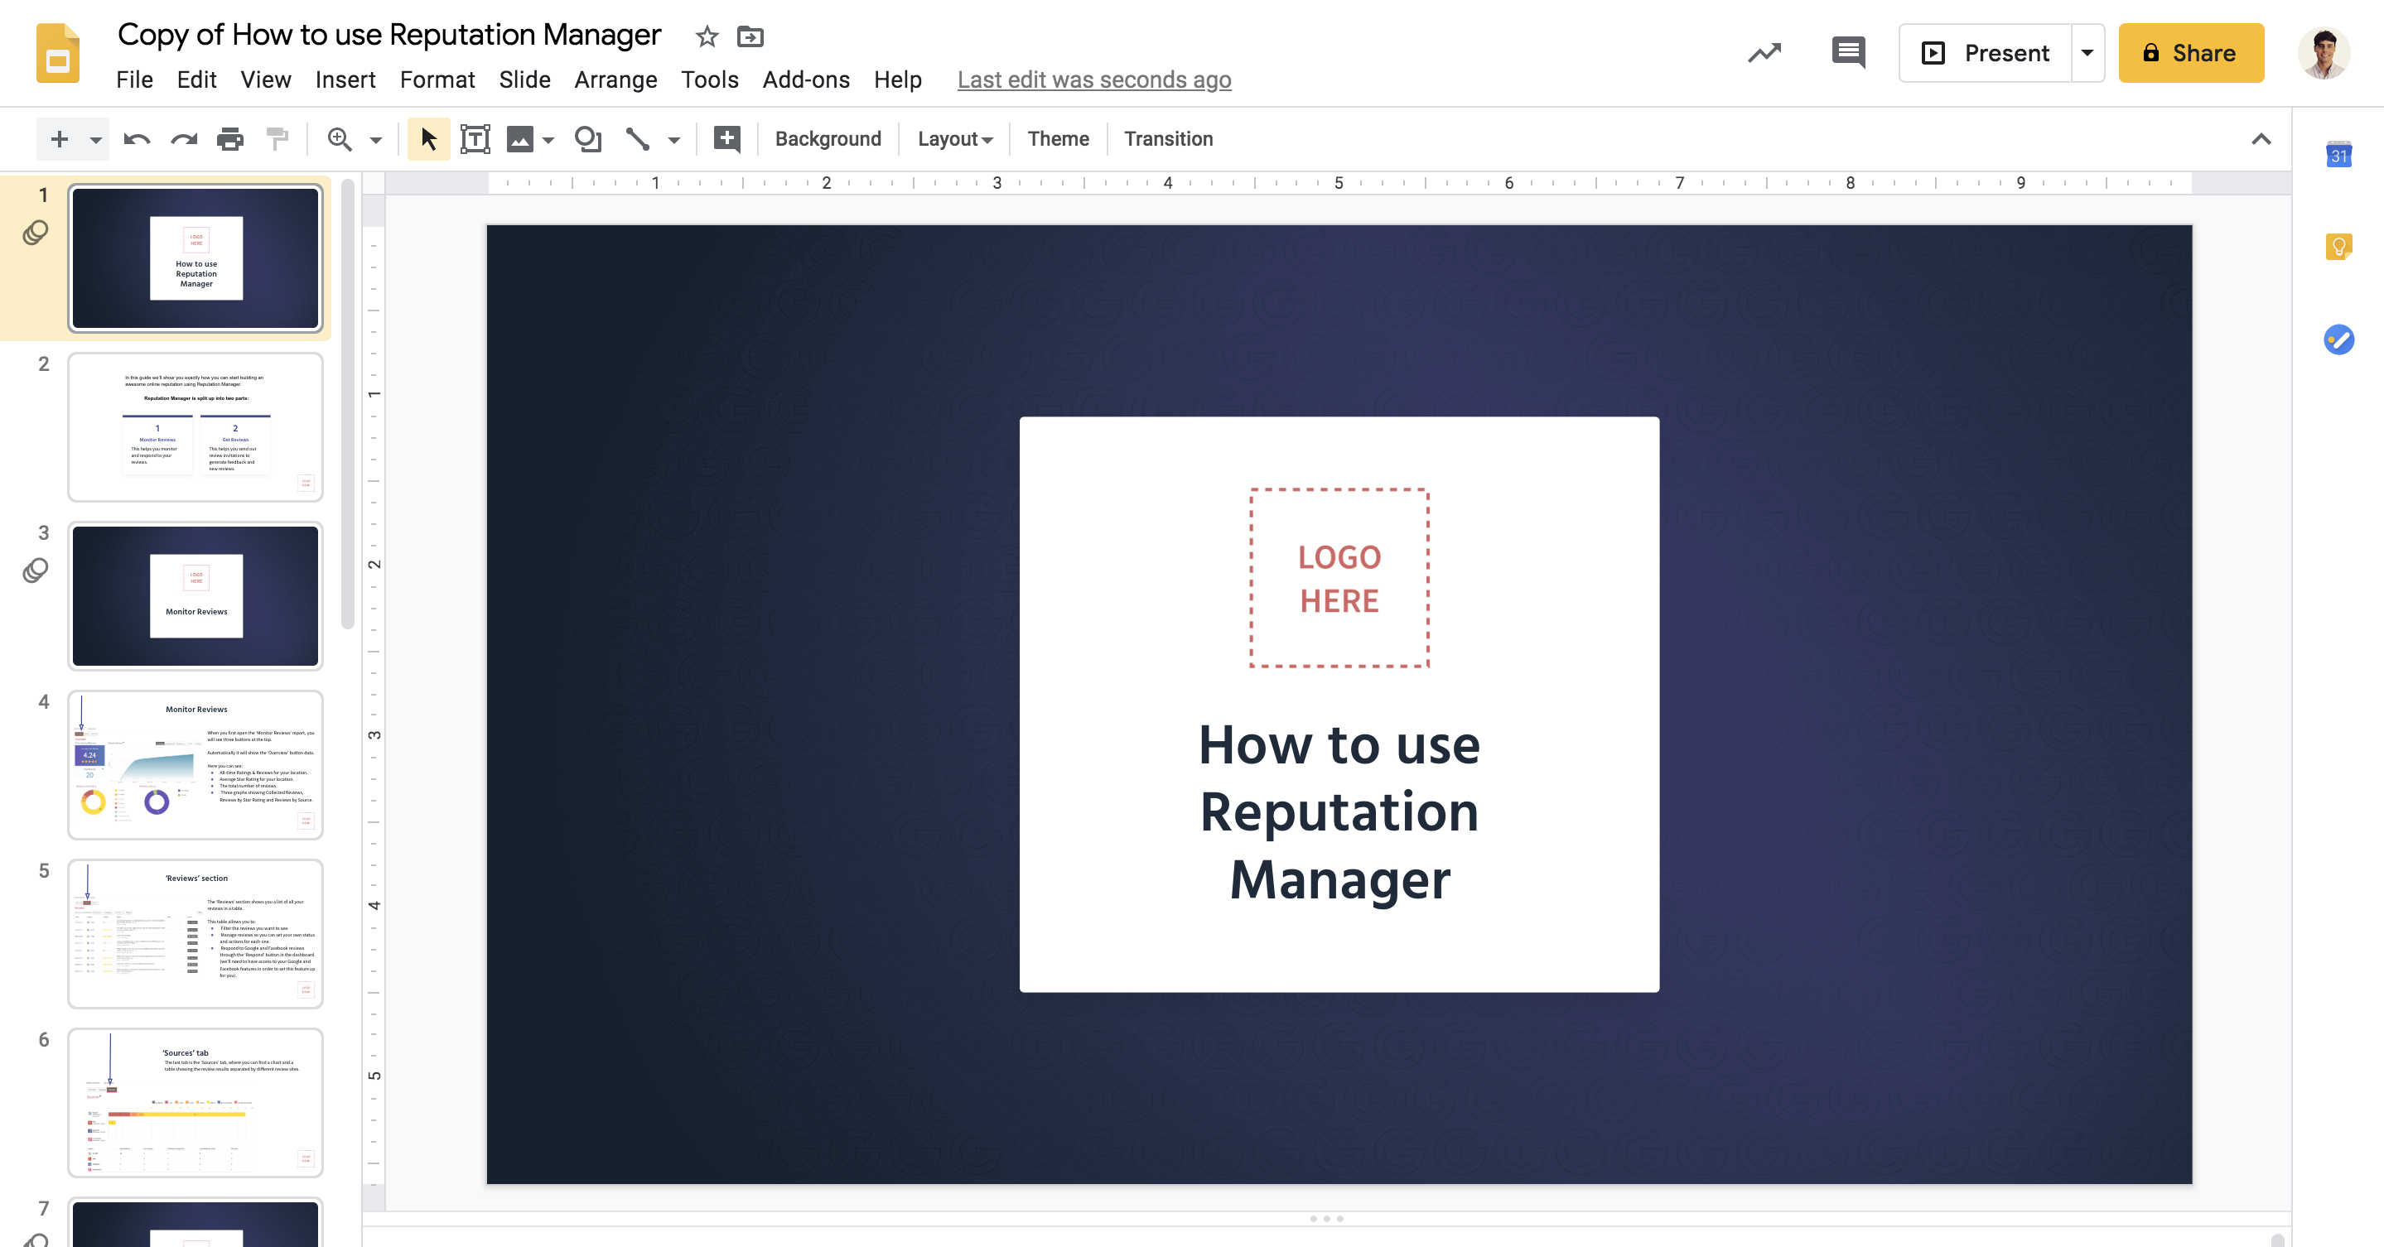Open the Present options dropdown arrow
This screenshot has width=2384, height=1247.
2087,54
